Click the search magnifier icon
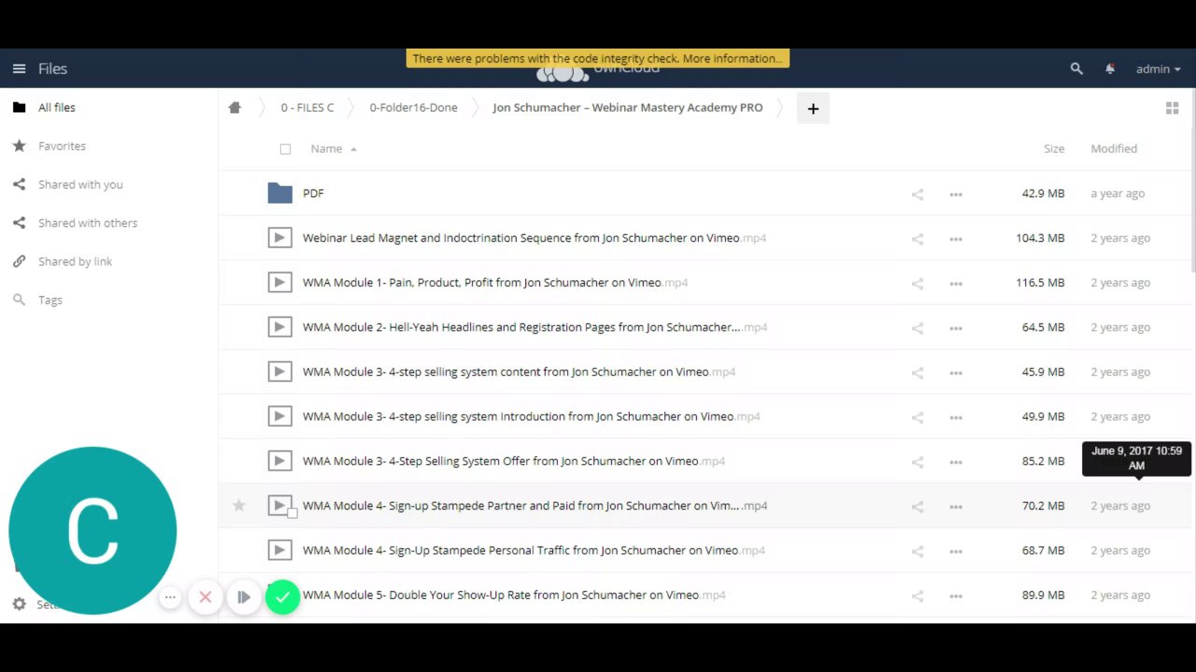1196x672 pixels. tap(1076, 68)
